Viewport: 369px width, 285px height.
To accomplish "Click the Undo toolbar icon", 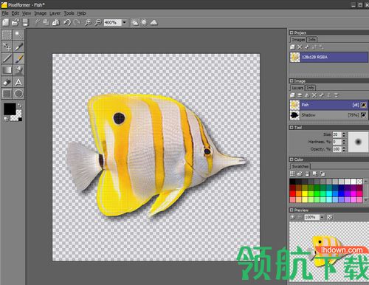I will (x=67, y=23).
